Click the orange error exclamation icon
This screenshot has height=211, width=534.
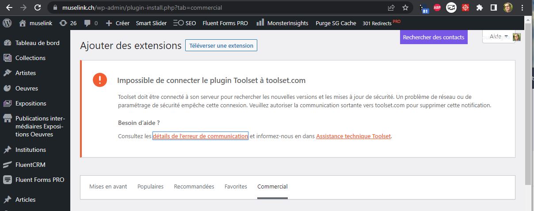pyautogui.click(x=100, y=80)
